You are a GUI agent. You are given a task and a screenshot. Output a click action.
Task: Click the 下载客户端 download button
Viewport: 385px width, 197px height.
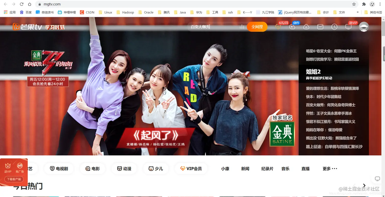pyautogui.click(x=14, y=179)
